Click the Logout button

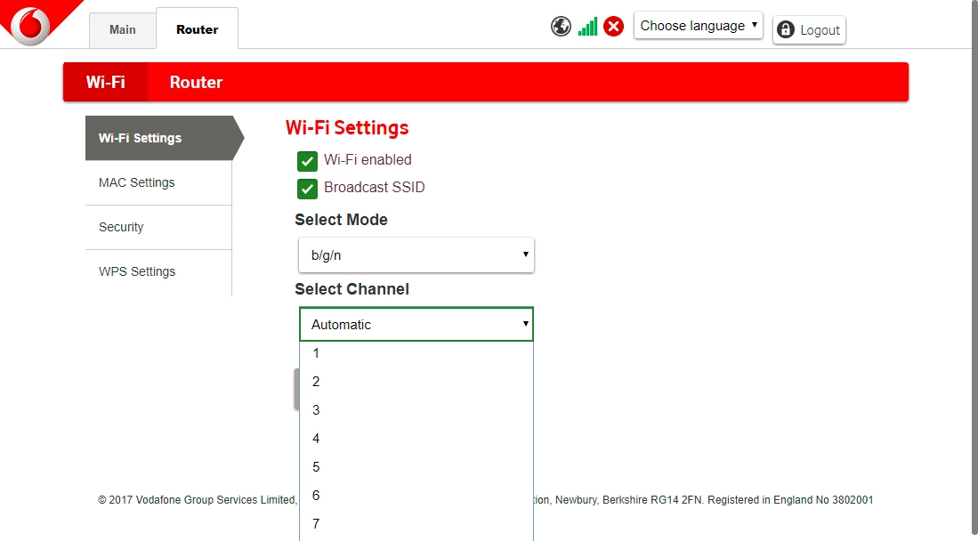809,29
